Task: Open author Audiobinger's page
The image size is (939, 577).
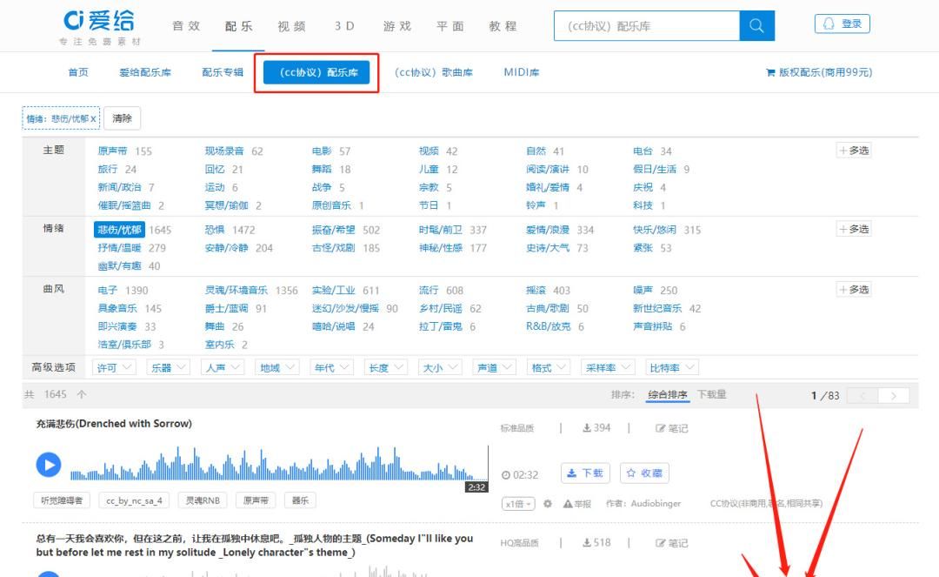Action: [x=653, y=502]
